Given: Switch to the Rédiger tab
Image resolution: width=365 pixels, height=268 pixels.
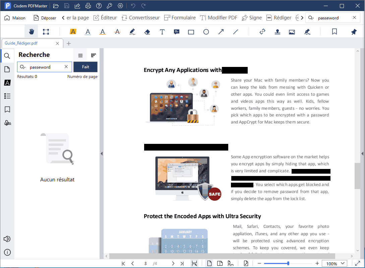Looking at the screenshot, I should (x=279, y=18).
